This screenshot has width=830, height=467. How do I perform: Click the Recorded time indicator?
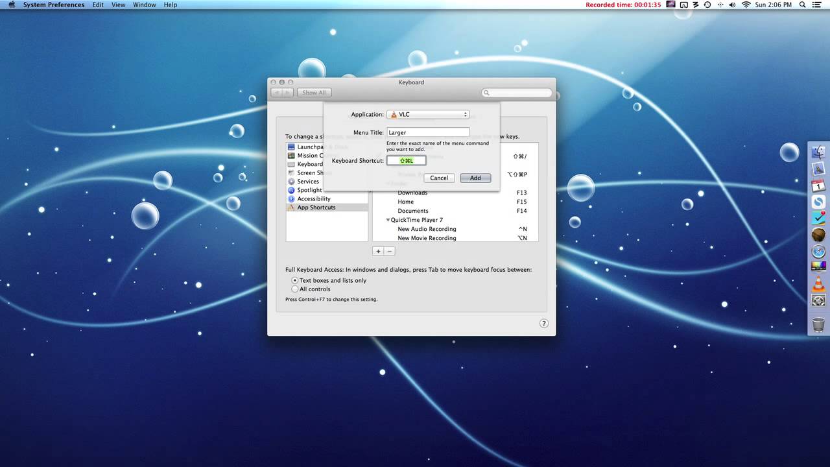tap(623, 5)
